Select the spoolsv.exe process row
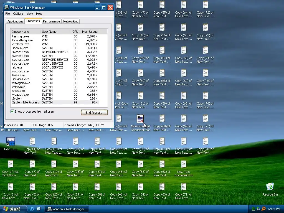 coord(55,48)
